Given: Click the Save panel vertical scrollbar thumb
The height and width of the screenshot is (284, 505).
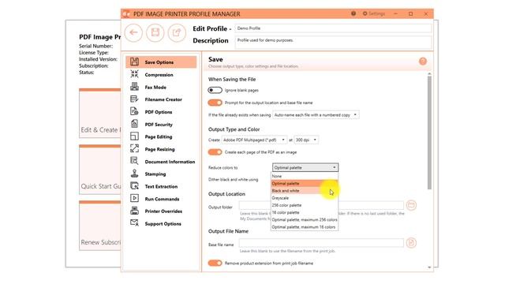Looking at the screenshot, I should coord(429,133).
